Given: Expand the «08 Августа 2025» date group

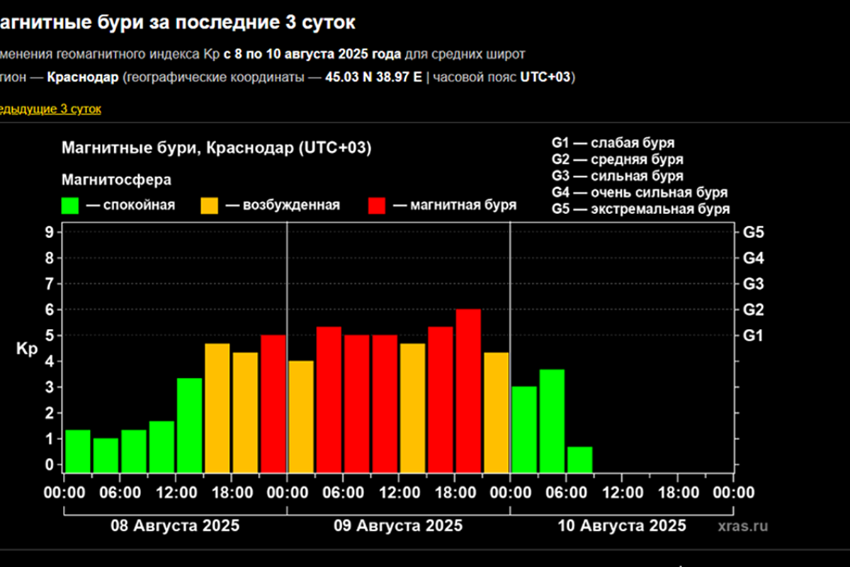Looking at the screenshot, I should click(x=176, y=526).
